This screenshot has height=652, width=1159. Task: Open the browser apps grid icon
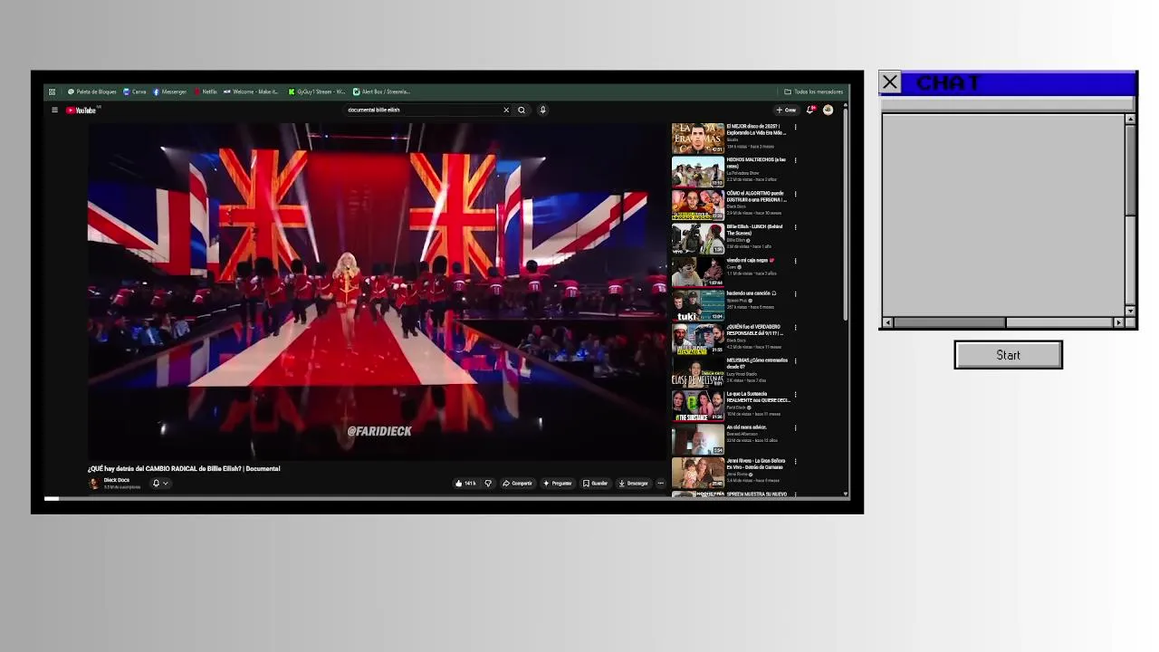[52, 91]
